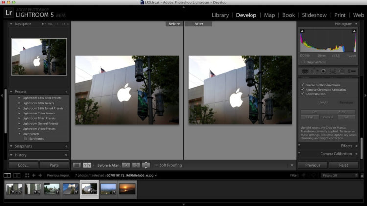Clear history with History X icon

point(66,155)
